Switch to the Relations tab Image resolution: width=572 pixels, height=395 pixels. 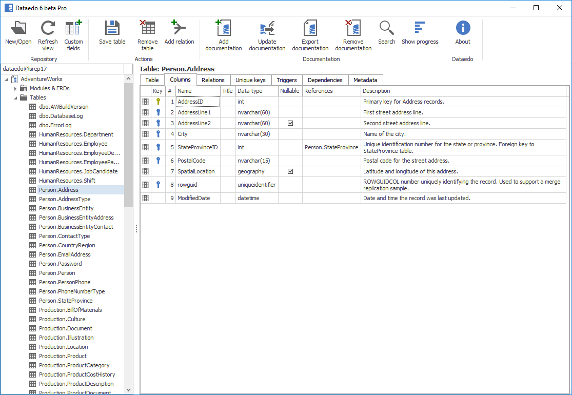(213, 80)
